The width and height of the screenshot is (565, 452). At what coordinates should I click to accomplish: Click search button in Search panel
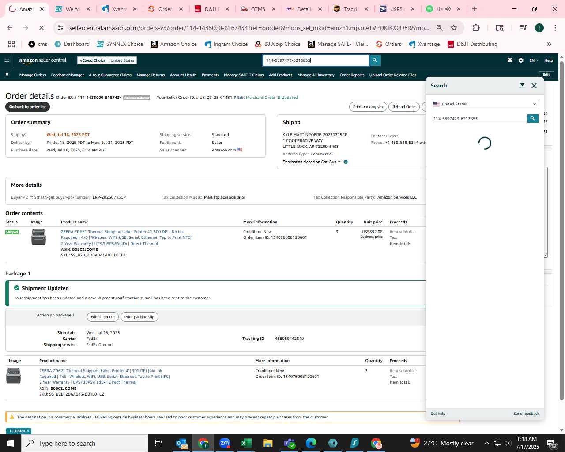[x=533, y=118]
